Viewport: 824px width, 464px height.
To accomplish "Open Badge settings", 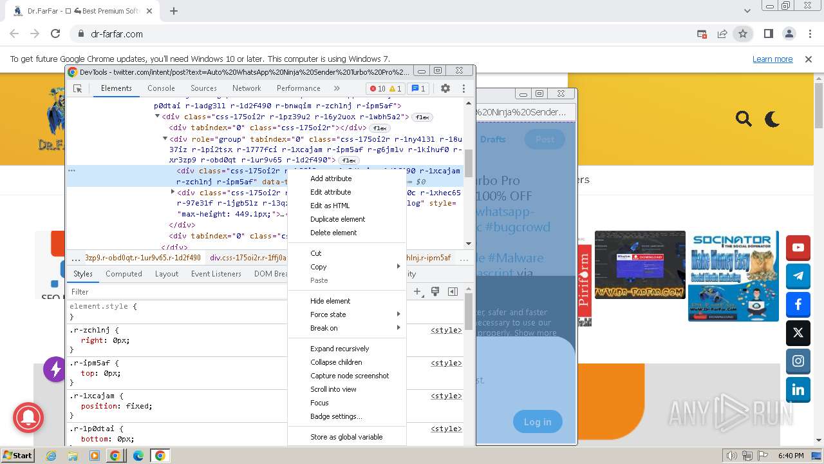I will coord(347,416).
